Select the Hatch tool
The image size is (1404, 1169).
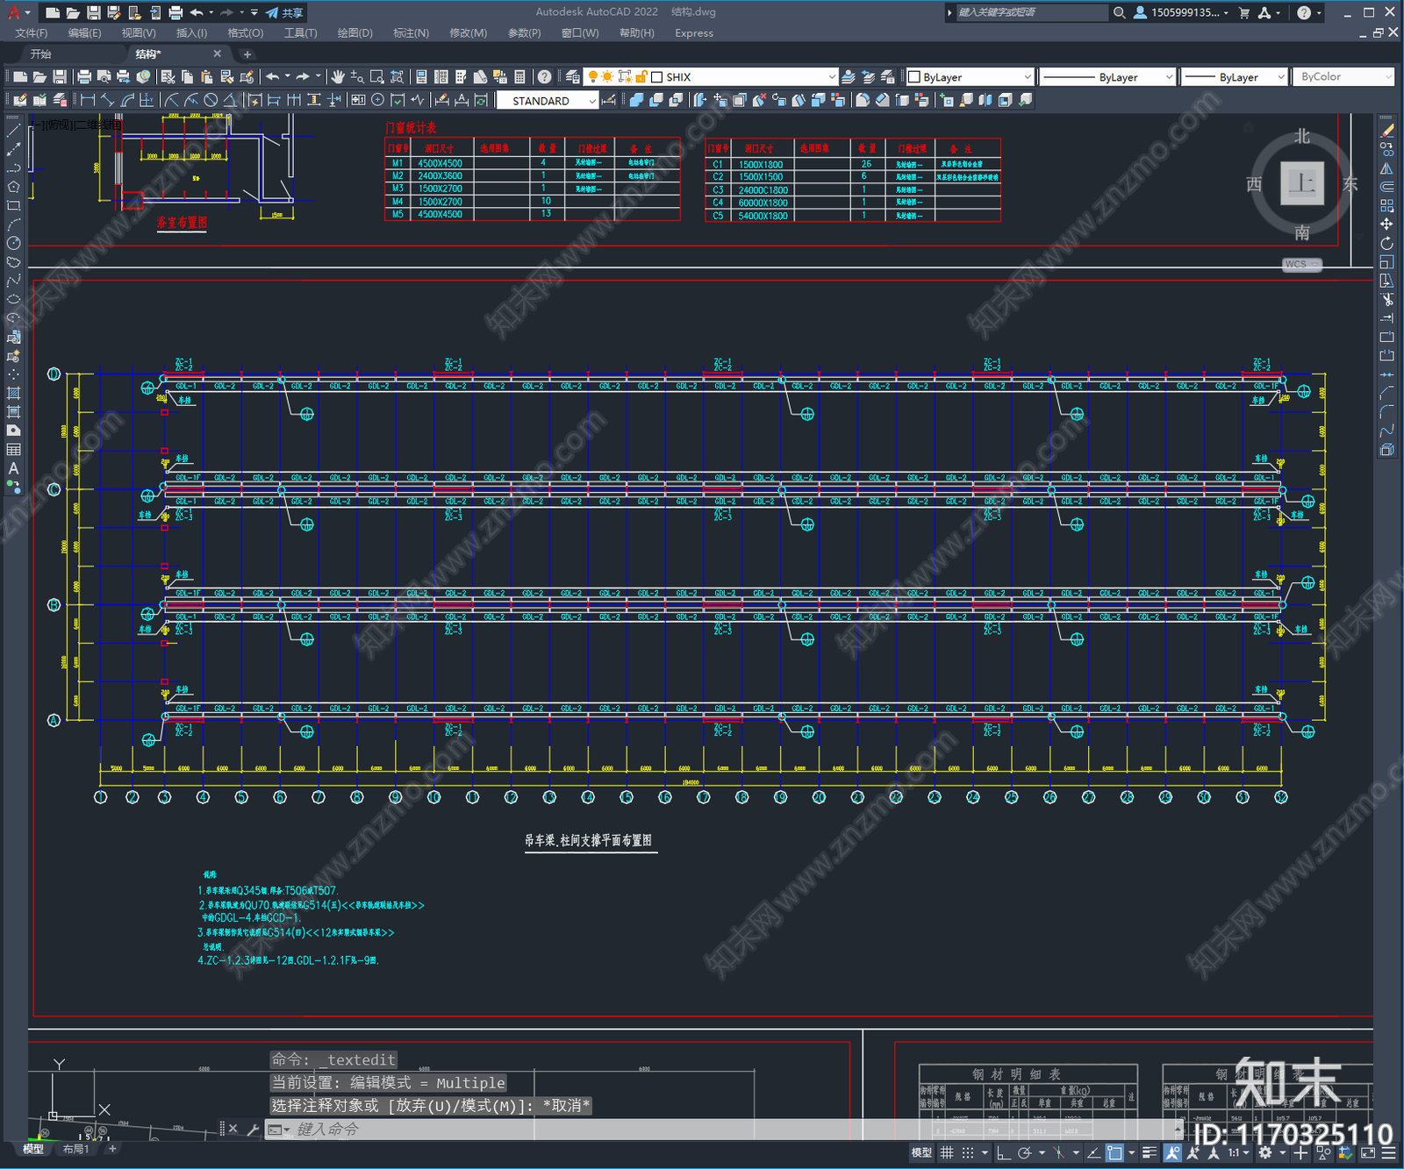(x=13, y=393)
